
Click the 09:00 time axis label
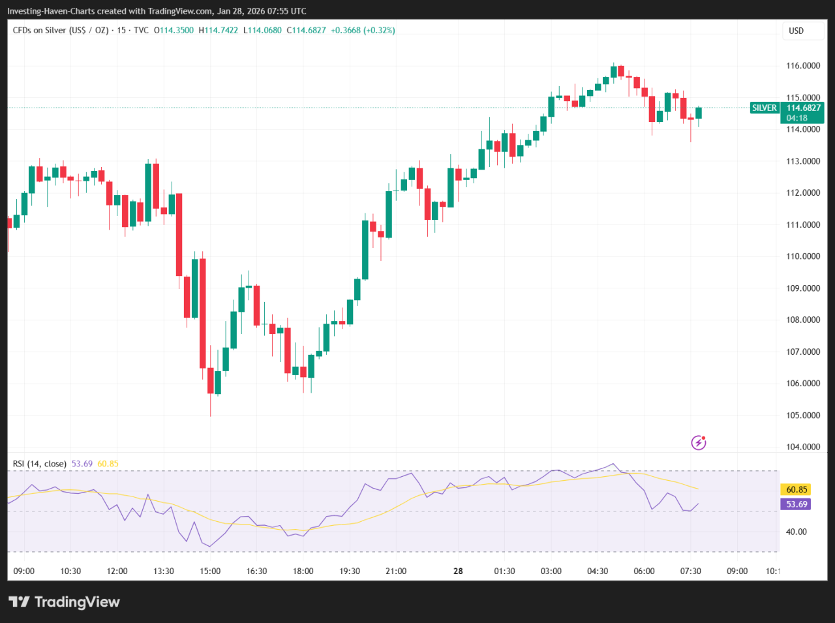point(24,571)
